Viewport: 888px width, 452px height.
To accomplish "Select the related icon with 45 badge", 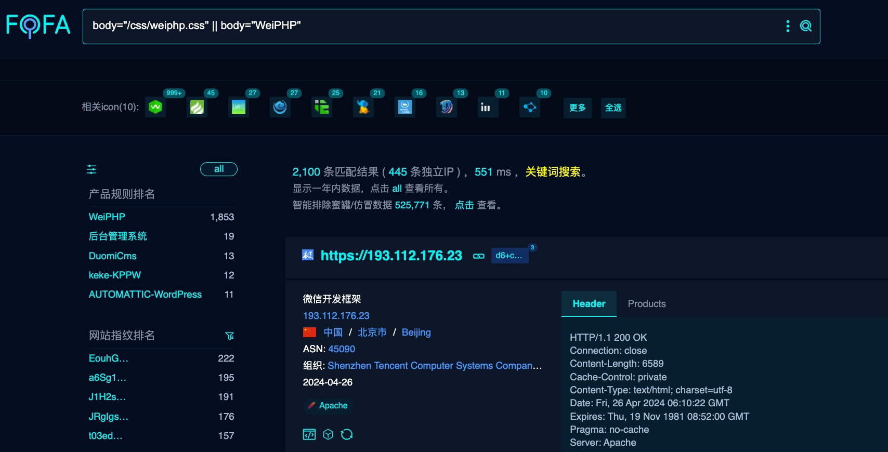I will coord(197,108).
